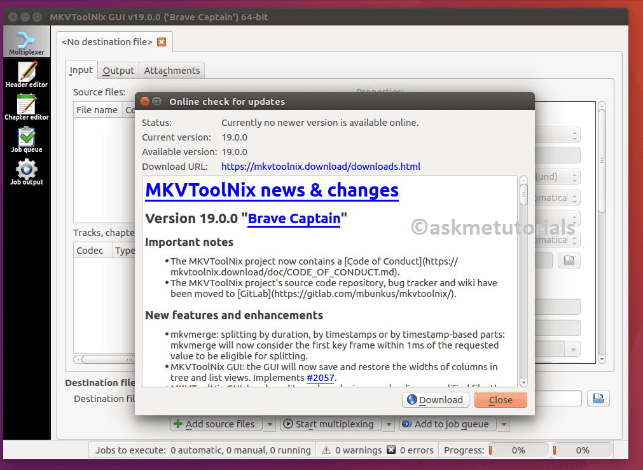This screenshot has width=643, height=470.
Task: Click the horizontal scrollbar under tracks list
Action: [104, 360]
